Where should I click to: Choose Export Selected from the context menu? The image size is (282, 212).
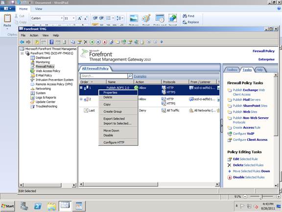click(118, 119)
